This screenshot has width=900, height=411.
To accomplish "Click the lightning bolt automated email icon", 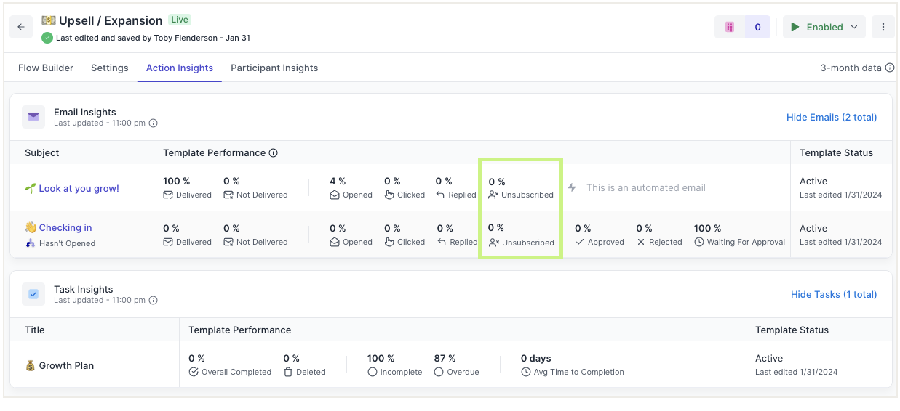I will click(x=572, y=187).
